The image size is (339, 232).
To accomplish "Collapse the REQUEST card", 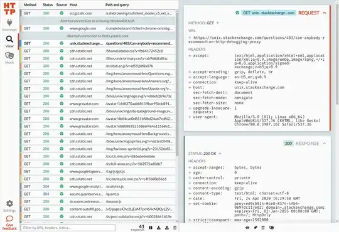I will [325, 13].
